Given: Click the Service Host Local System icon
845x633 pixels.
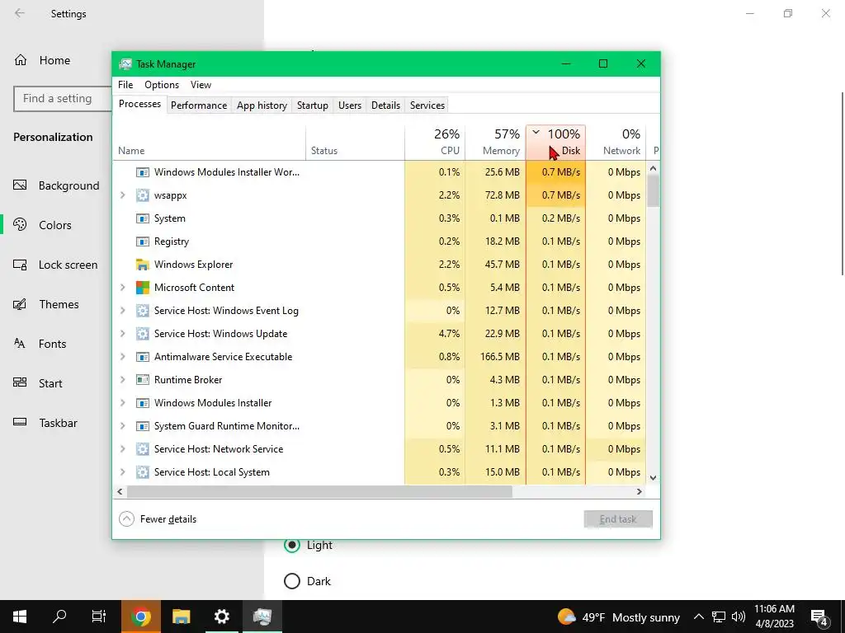Looking at the screenshot, I should pyautogui.click(x=142, y=472).
